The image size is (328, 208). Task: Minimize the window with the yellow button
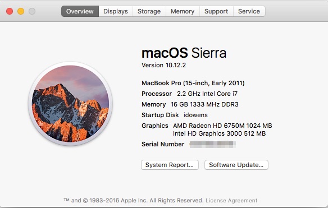click(21, 11)
